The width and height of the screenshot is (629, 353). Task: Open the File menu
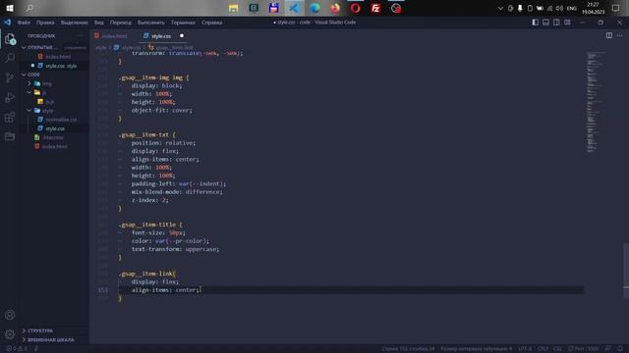click(24, 23)
